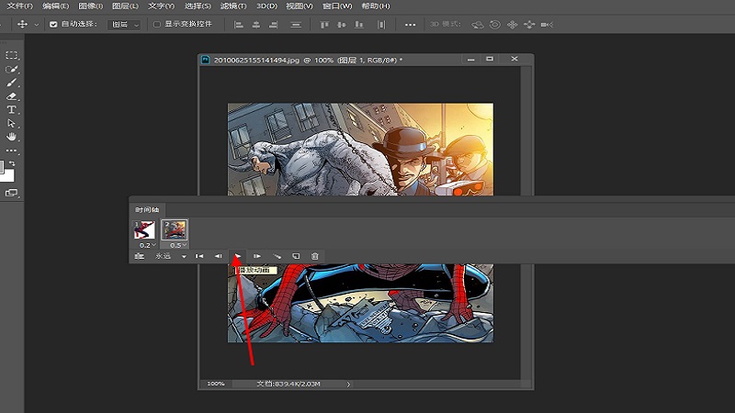Select the Path Selection arrow tool
Screen dimensions: 735x413
(x=11, y=123)
